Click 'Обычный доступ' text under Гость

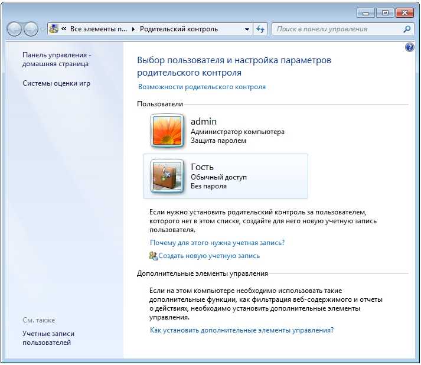click(218, 177)
